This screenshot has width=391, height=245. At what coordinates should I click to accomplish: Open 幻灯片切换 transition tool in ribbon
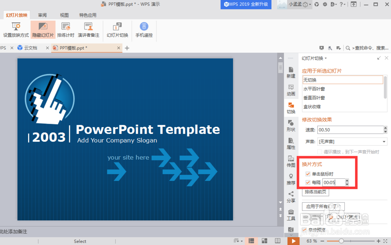tap(117, 30)
